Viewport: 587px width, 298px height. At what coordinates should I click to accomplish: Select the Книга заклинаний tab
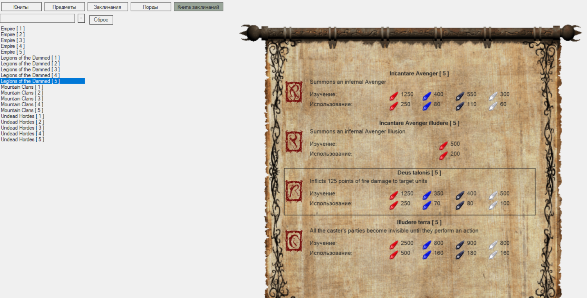tap(199, 7)
